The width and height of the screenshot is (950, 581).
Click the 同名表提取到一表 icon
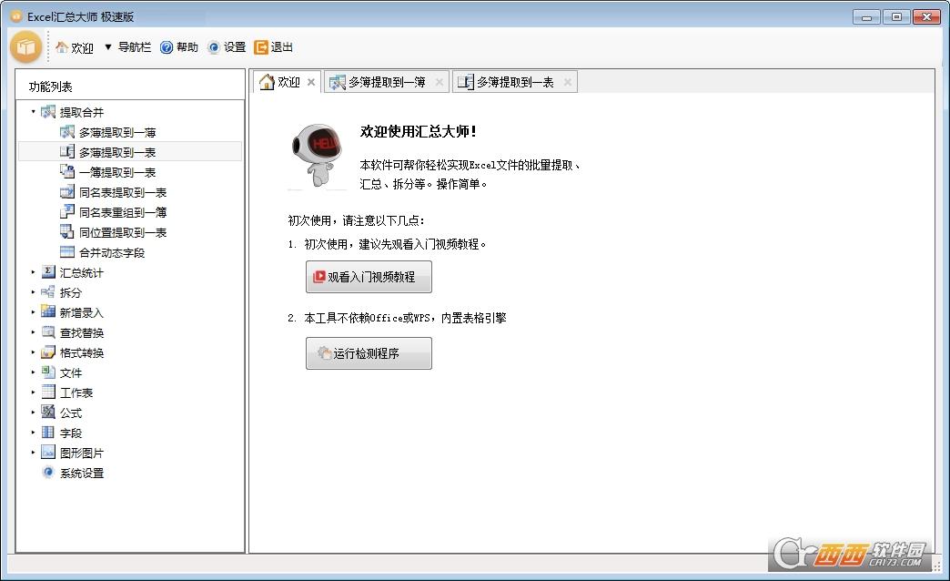[x=67, y=191]
